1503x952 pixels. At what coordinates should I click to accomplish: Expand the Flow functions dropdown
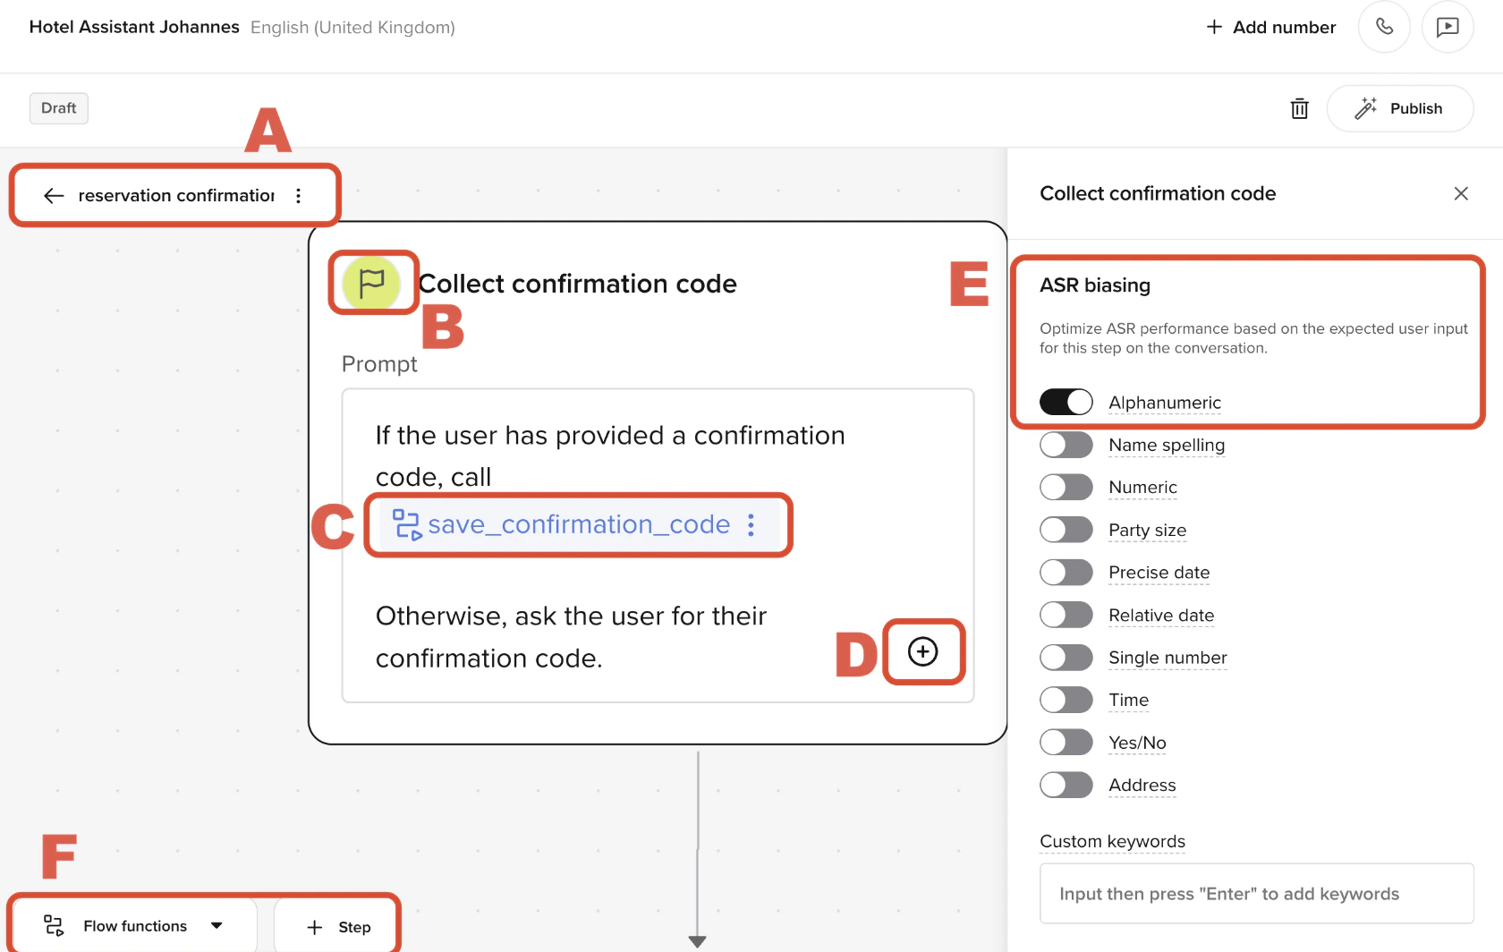tap(217, 925)
